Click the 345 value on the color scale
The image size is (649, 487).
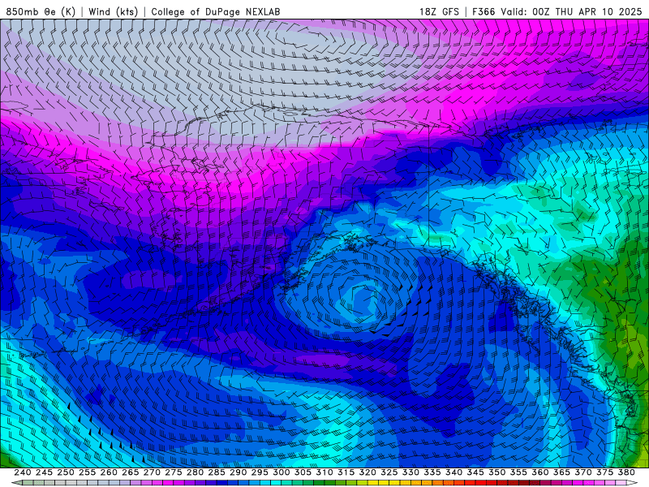[x=475, y=472]
